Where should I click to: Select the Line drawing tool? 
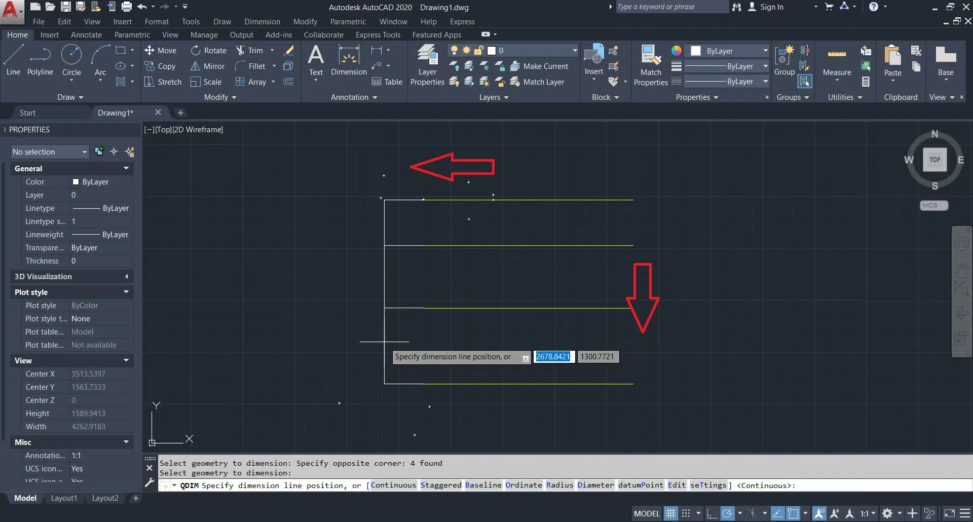[x=13, y=60]
